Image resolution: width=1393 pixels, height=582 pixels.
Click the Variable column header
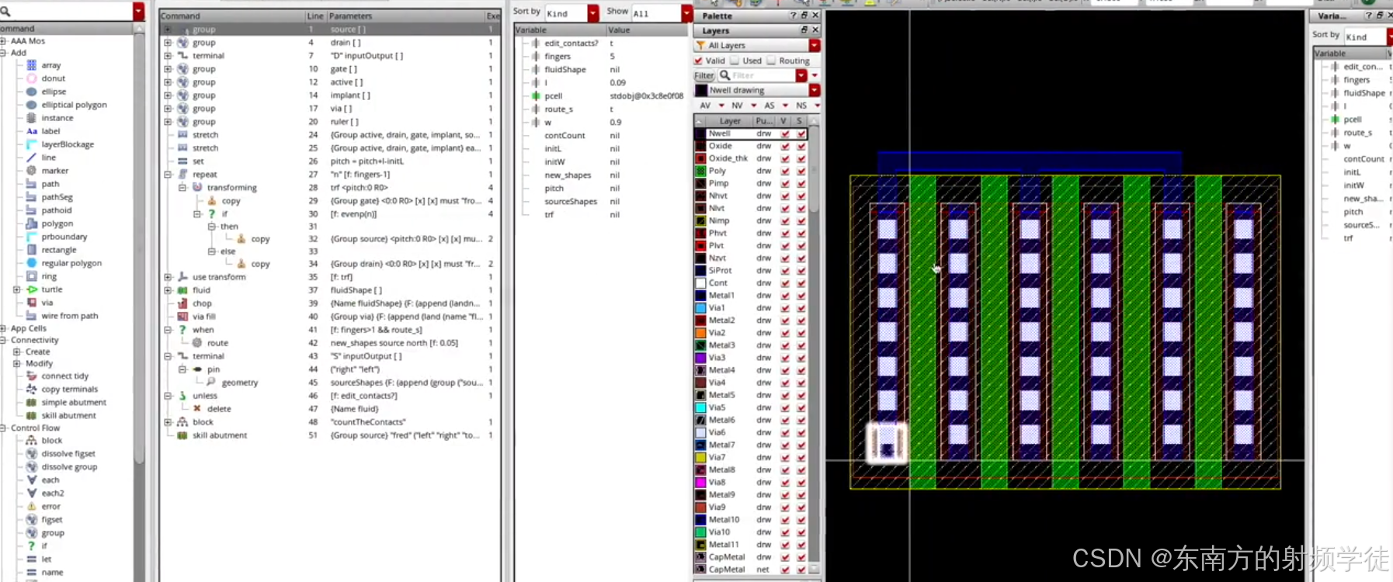[x=560, y=29]
